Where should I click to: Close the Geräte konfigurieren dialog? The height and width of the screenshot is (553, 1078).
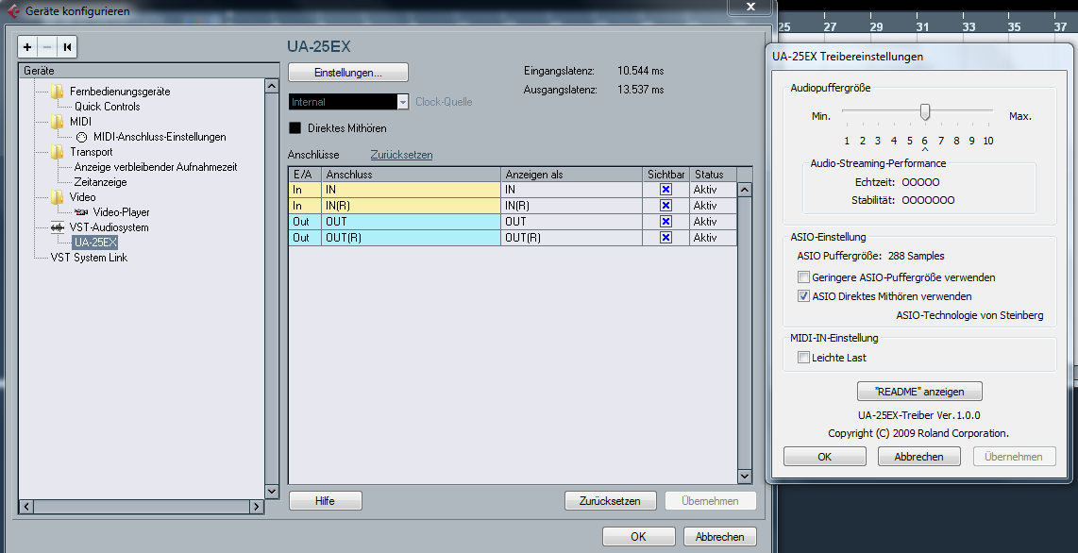pyautogui.click(x=750, y=7)
